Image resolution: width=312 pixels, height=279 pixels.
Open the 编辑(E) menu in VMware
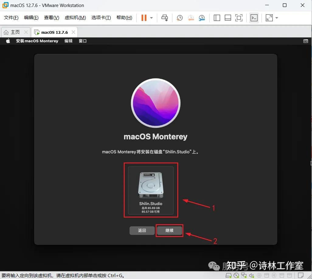point(31,18)
